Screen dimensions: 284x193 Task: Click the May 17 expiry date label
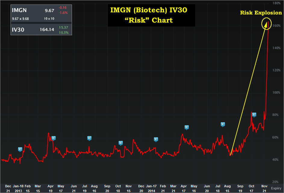coord(61,188)
